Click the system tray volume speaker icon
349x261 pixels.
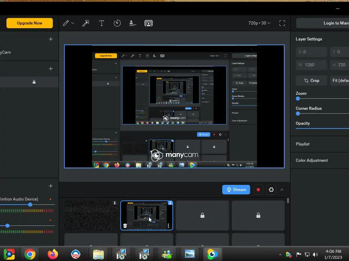(x=315, y=255)
